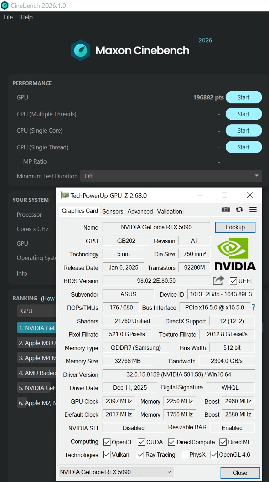Start the GPU benchmark
The height and width of the screenshot is (482, 269).
[244, 97]
